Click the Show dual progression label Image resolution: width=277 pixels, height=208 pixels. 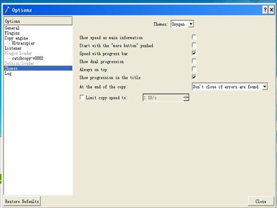(101, 62)
